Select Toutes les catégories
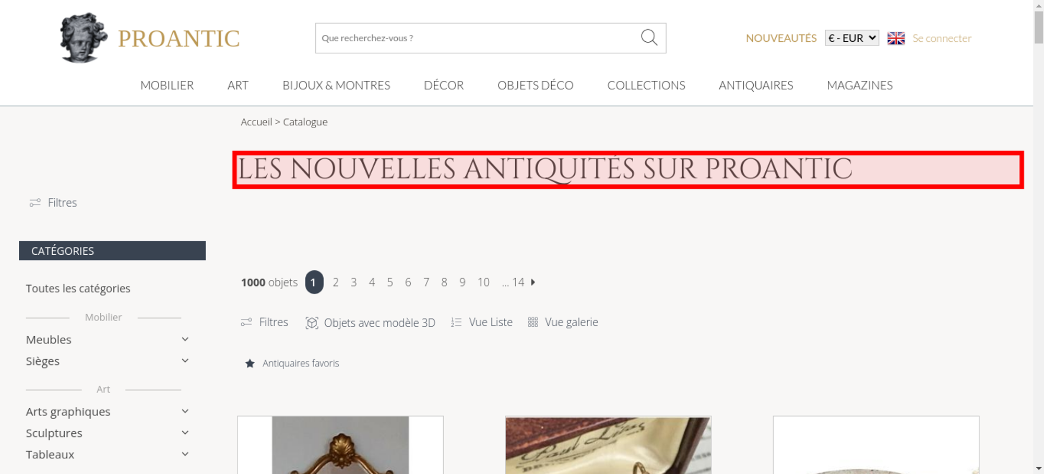The width and height of the screenshot is (1044, 474). coord(78,288)
